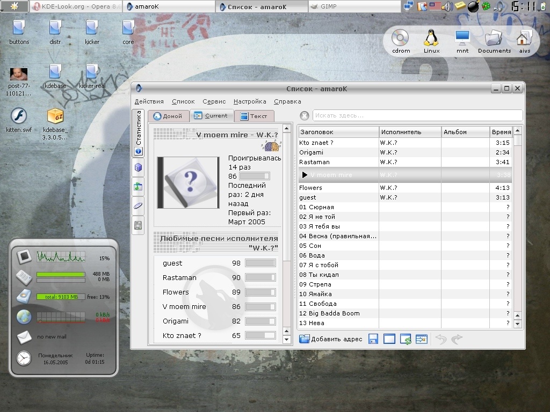
Task: Switch to the GIMP taskbar entry
Action: [354, 6]
